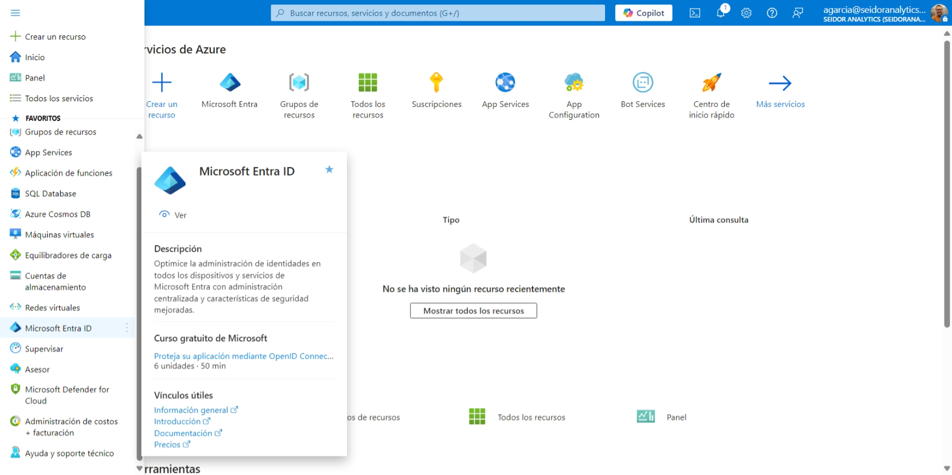952x475 pixels.
Task: Expand Más servicios arrow
Action: tap(780, 84)
